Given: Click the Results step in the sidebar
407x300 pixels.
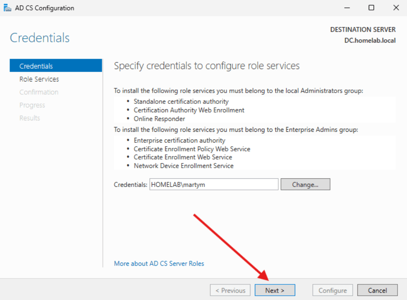Looking at the screenshot, I should pos(30,118).
